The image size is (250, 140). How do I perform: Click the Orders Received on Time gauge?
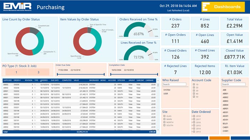[139, 29]
